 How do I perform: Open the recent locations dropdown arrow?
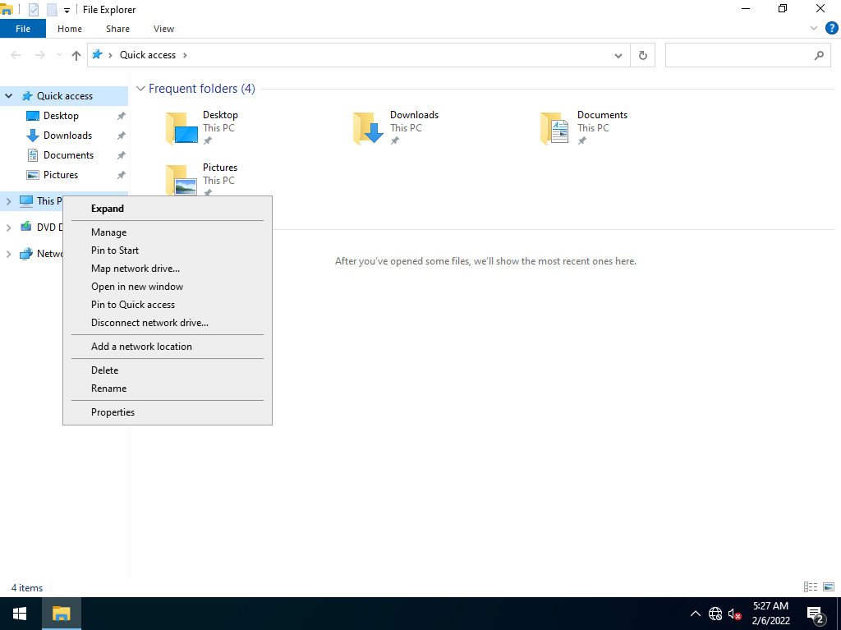coord(59,55)
